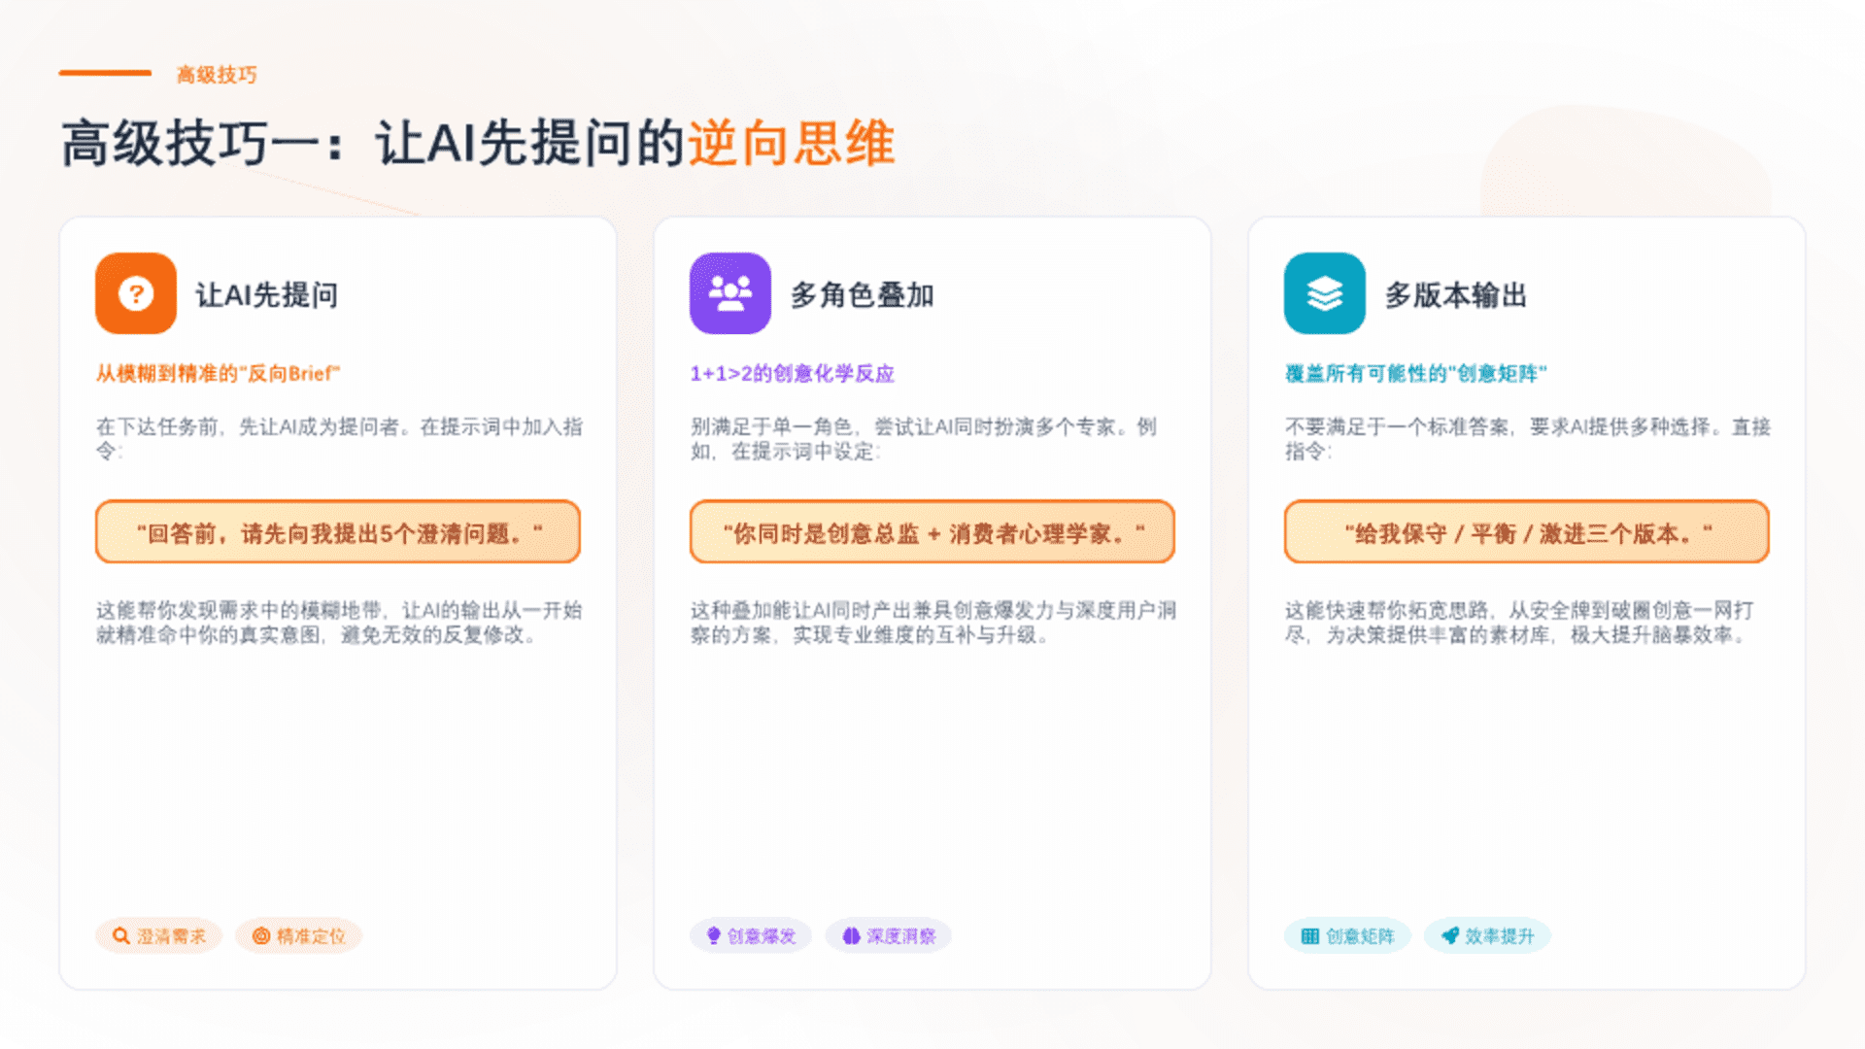Screen dimensions: 1865x1049
Task: Click the 多版本输出 card heading
Action: [x=1455, y=294]
